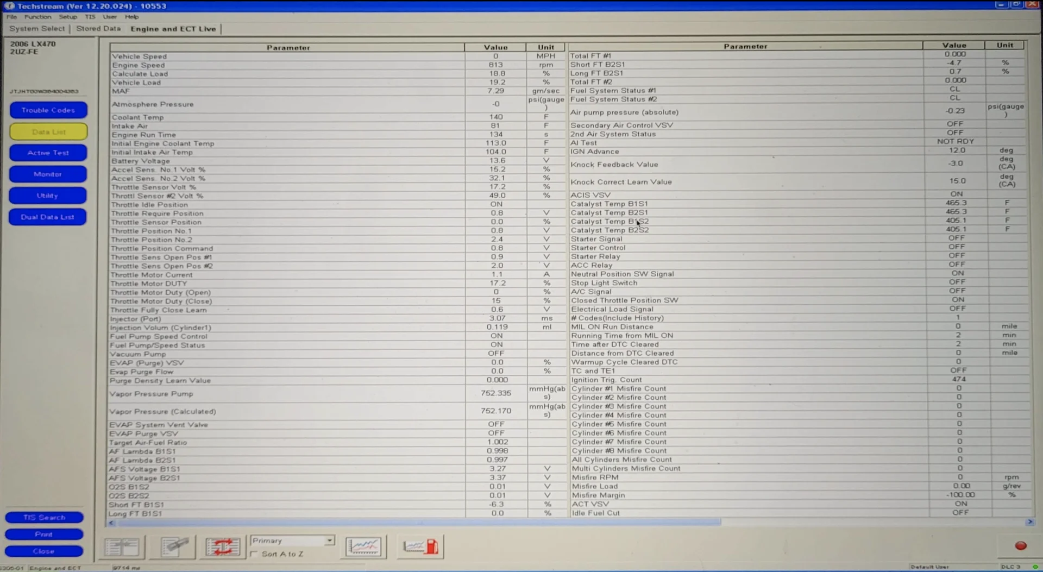Click the Dual Data List button
The image size is (1043, 572).
(x=48, y=217)
